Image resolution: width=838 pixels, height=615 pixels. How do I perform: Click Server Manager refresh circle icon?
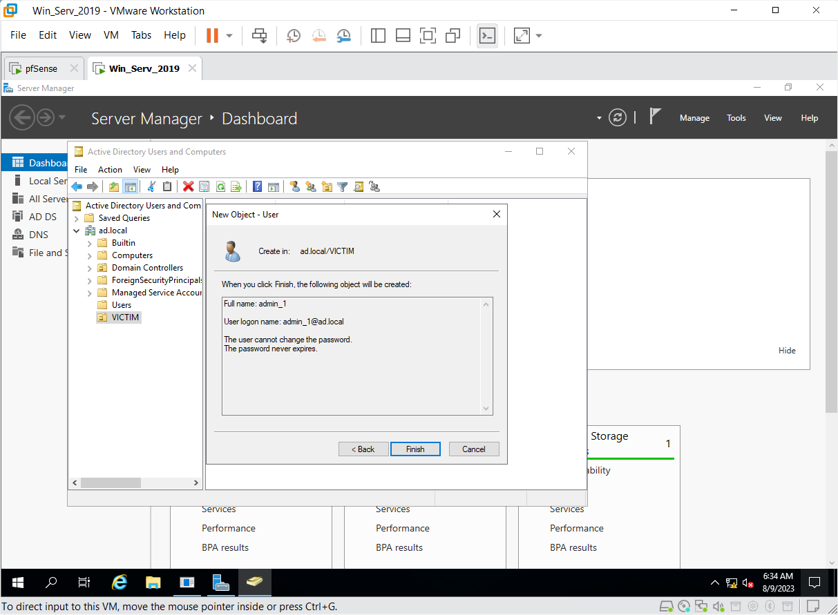(618, 117)
